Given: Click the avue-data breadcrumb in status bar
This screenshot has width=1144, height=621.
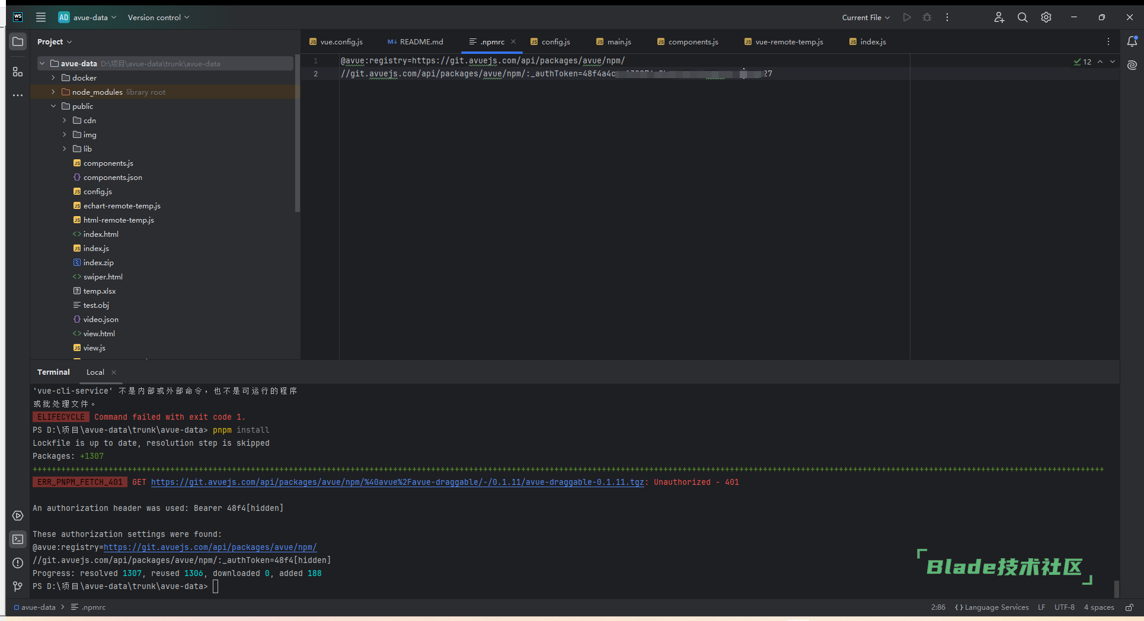Looking at the screenshot, I should tap(34, 607).
